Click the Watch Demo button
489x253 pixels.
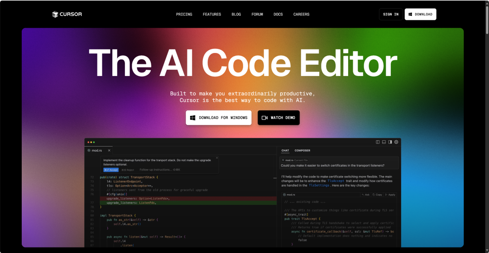click(x=278, y=118)
